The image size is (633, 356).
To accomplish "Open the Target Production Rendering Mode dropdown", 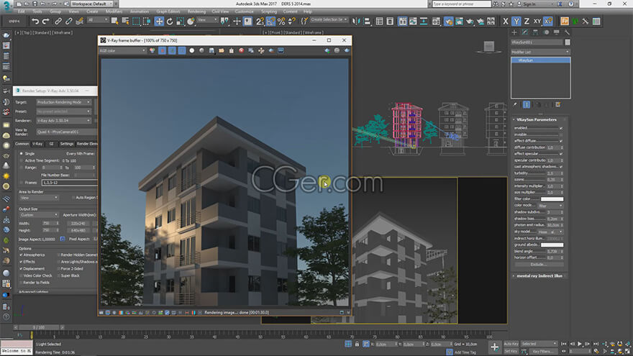I will click(x=64, y=102).
